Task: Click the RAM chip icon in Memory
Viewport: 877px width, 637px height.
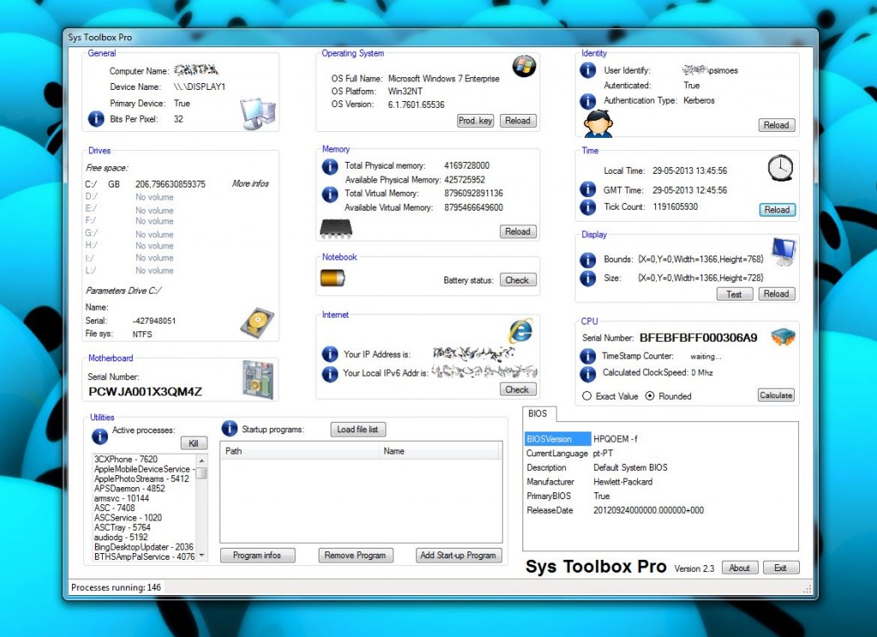Action: click(x=336, y=229)
